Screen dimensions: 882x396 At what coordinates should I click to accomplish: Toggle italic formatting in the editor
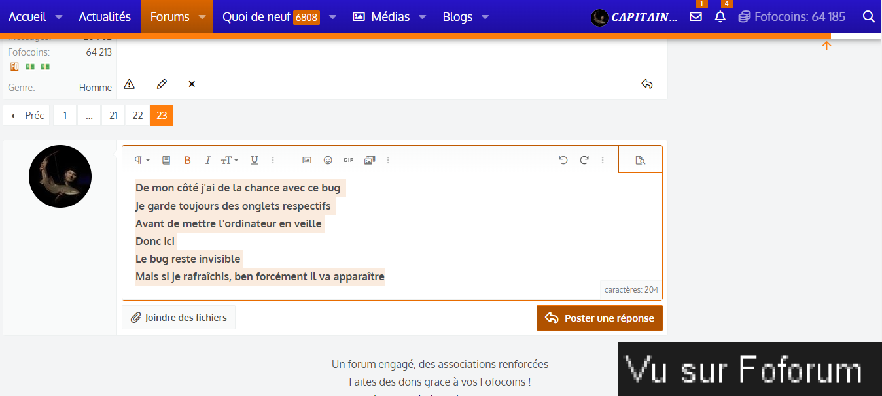click(x=208, y=160)
